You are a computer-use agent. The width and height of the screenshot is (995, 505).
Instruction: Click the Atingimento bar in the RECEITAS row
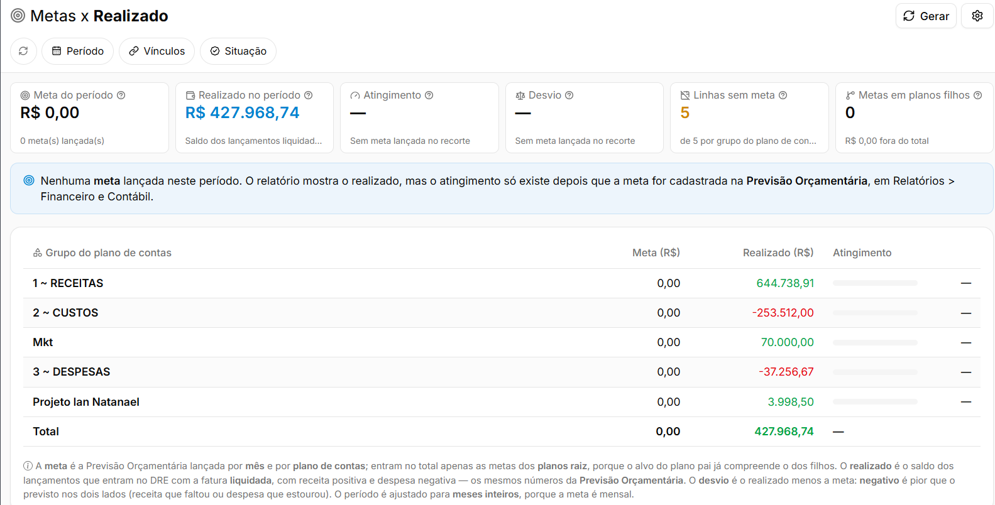875,283
